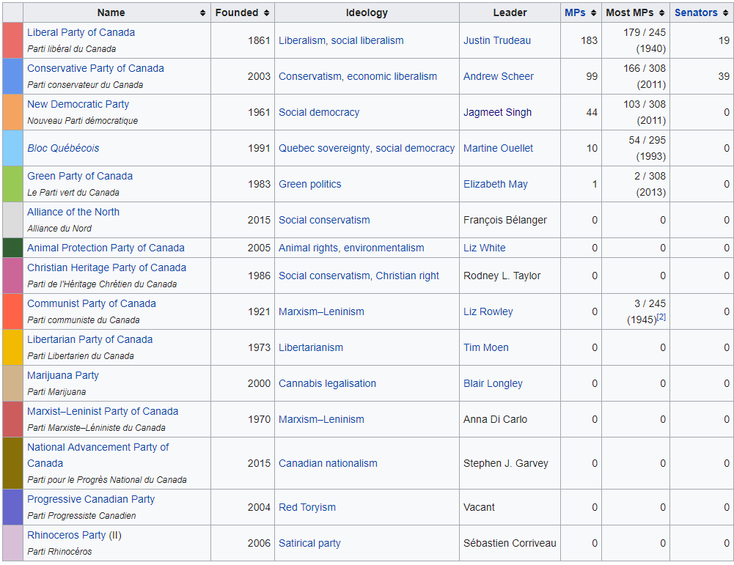Open Tim Moen leader link
This screenshot has height=565, width=734.
(x=486, y=348)
